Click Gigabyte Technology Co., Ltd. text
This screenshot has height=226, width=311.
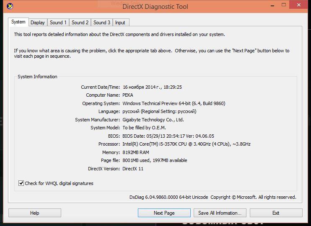tap(153, 120)
